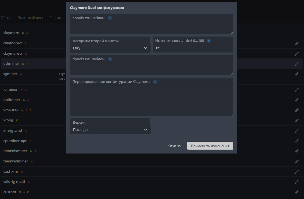Edit the cast-xmr row pencil icon

tap(296, 172)
